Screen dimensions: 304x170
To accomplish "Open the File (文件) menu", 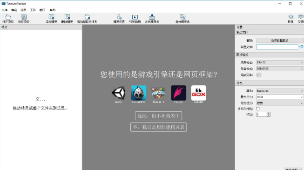I will click(5, 10).
